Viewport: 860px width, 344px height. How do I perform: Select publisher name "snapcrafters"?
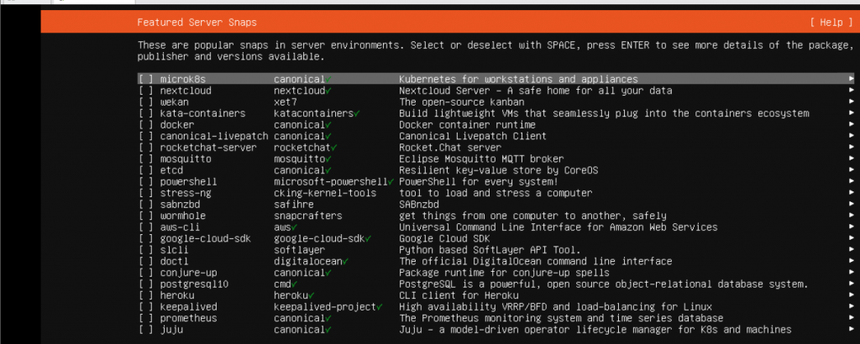(x=308, y=216)
